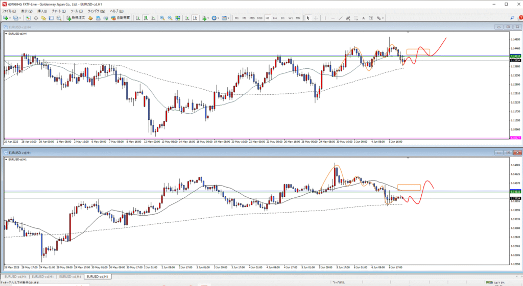The width and height of the screenshot is (523, 286).
Task: Switch chart to line chart style
Action: 153,18
